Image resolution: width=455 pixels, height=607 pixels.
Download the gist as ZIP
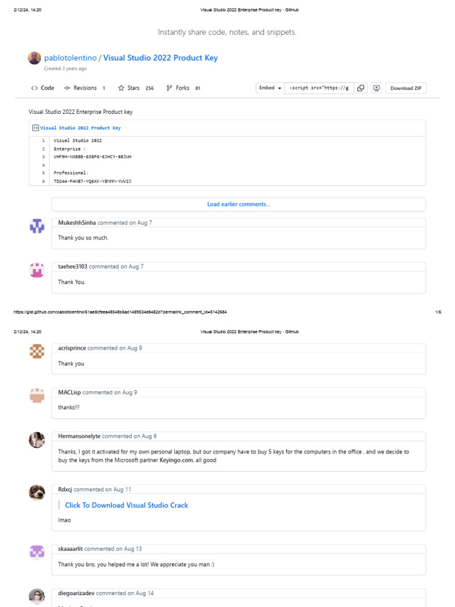pos(406,88)
